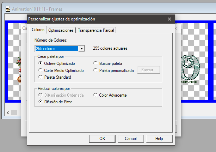Screen dimensions: 216x152
Task: Choose the Difusión de Error option
Action: 41,102
